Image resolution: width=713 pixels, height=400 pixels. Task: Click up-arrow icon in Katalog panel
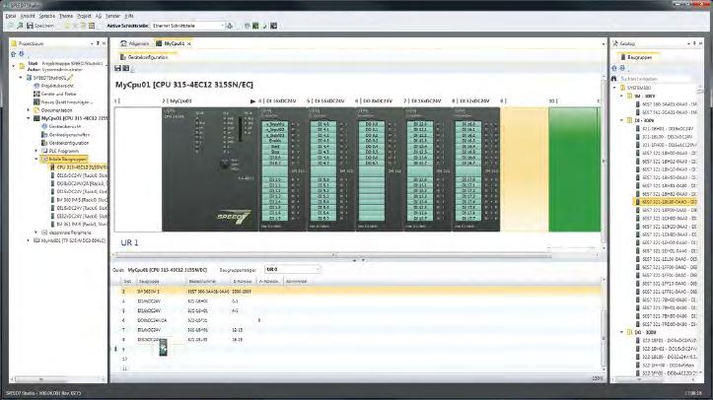point(614,68)
